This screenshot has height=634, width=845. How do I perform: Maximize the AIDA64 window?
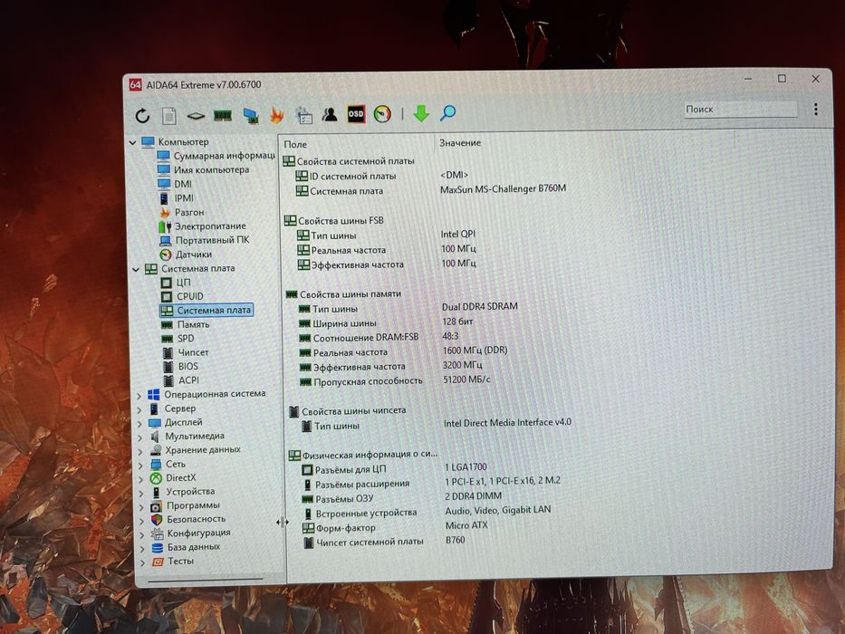tap(782, 79)
